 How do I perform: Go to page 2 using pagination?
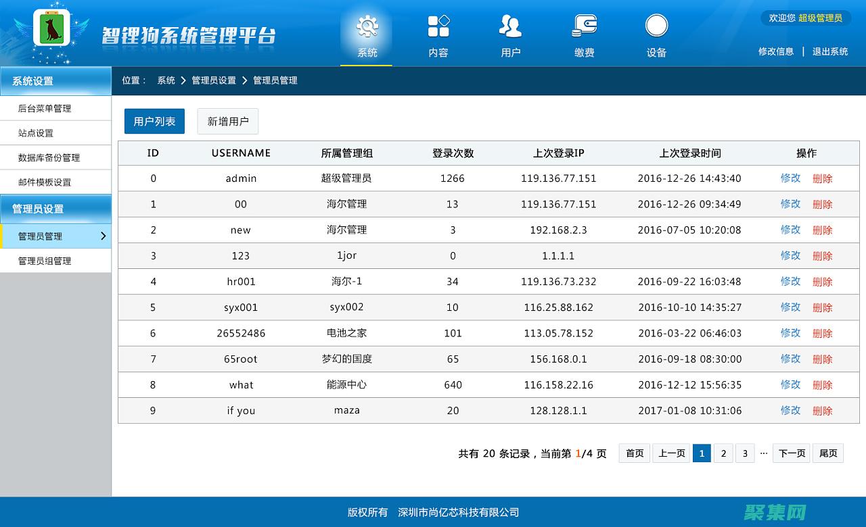coord(723,453)
